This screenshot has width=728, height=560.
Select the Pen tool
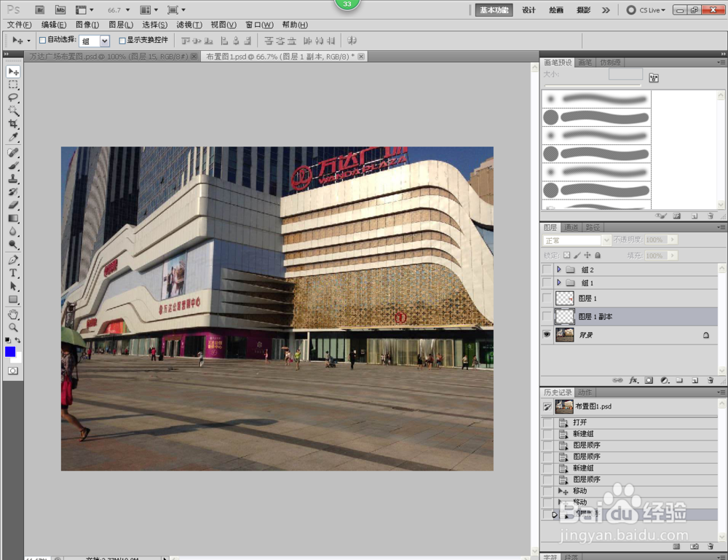click(13, 260)
